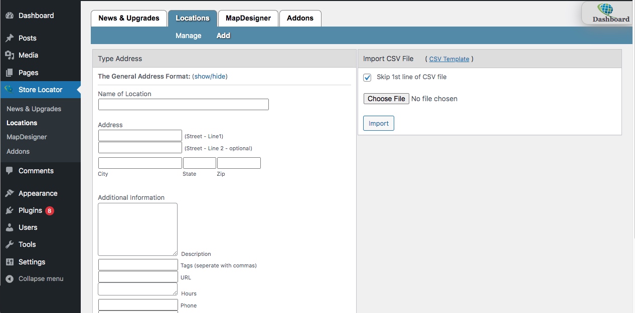Click the red Plugins update badge 8
The image size is (635, 313).
[x=49, y=211]
